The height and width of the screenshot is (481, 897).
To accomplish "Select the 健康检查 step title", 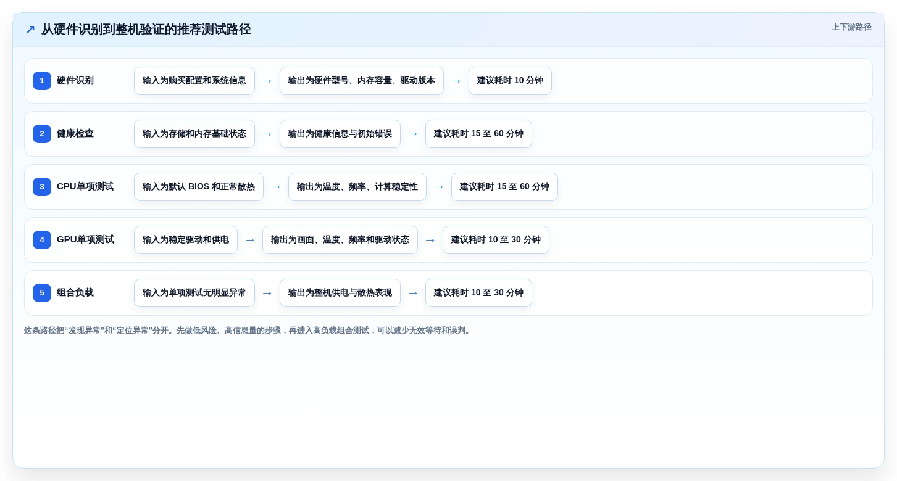I will pos(75,134).
